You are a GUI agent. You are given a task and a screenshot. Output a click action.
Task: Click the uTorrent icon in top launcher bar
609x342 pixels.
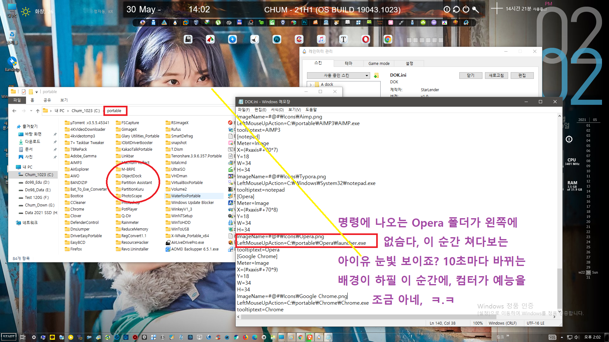click(x=218, y=22)
